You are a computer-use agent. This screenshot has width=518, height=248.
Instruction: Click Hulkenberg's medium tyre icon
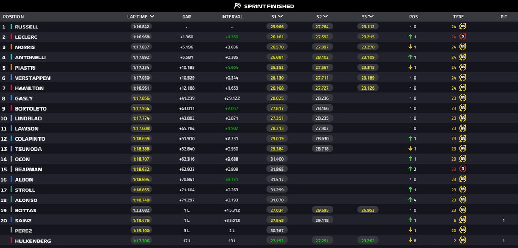463,241
